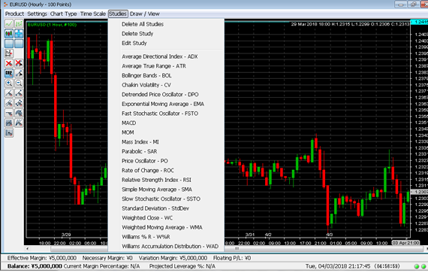Viewport: 428px width, 279px height.
Task: Select the horizontal line drawing tool
Action: [x=9, y=113]
